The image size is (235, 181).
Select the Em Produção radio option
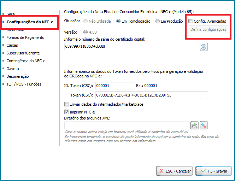click(158, 21)
